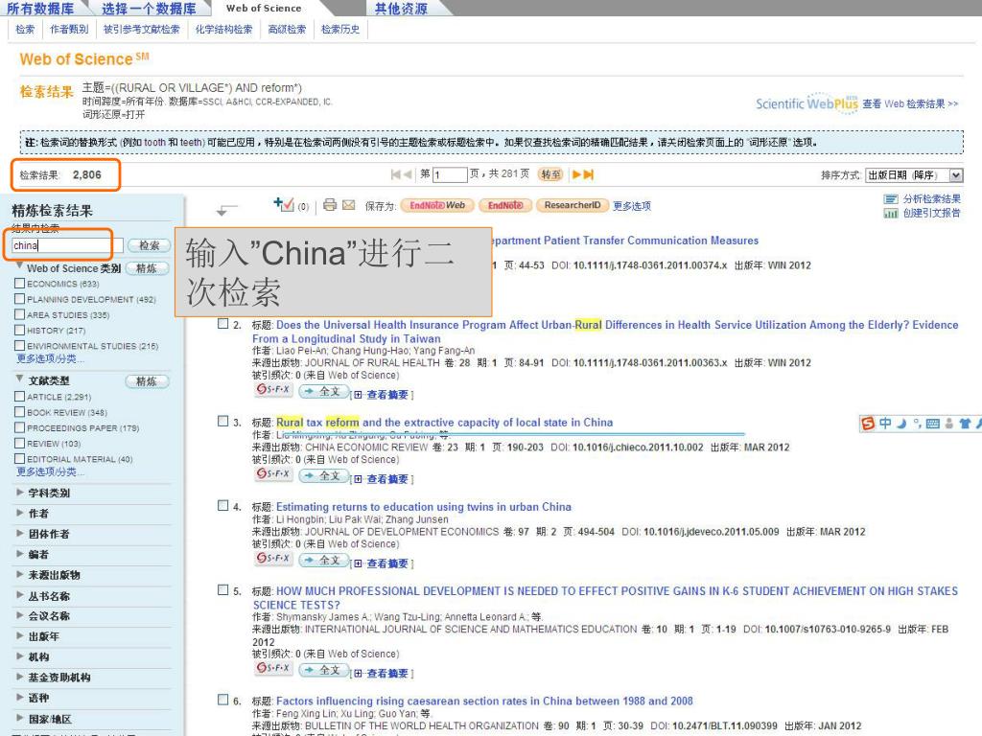Click 精炼 button beside Web of Science 类别
Viewport: 982px width, 736px height.
pos(147,268)
